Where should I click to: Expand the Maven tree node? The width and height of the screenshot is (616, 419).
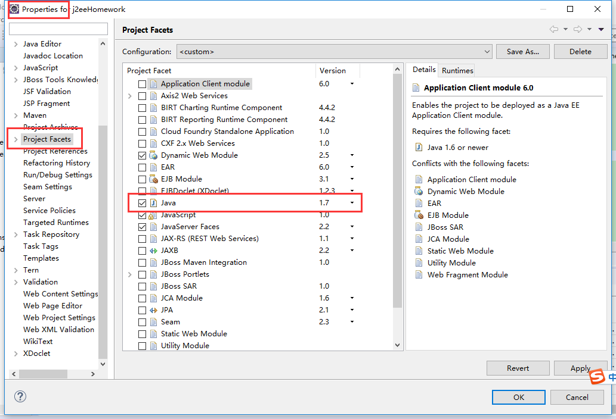pyautogui.click(x=16, y=115)
